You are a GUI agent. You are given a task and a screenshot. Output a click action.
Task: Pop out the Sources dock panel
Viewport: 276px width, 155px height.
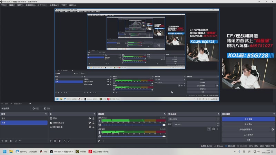pyautogui.click(x=95, y=114)
